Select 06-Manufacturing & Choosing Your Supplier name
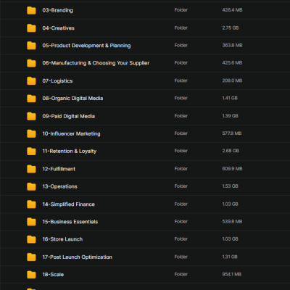 [x=96, y=63]
